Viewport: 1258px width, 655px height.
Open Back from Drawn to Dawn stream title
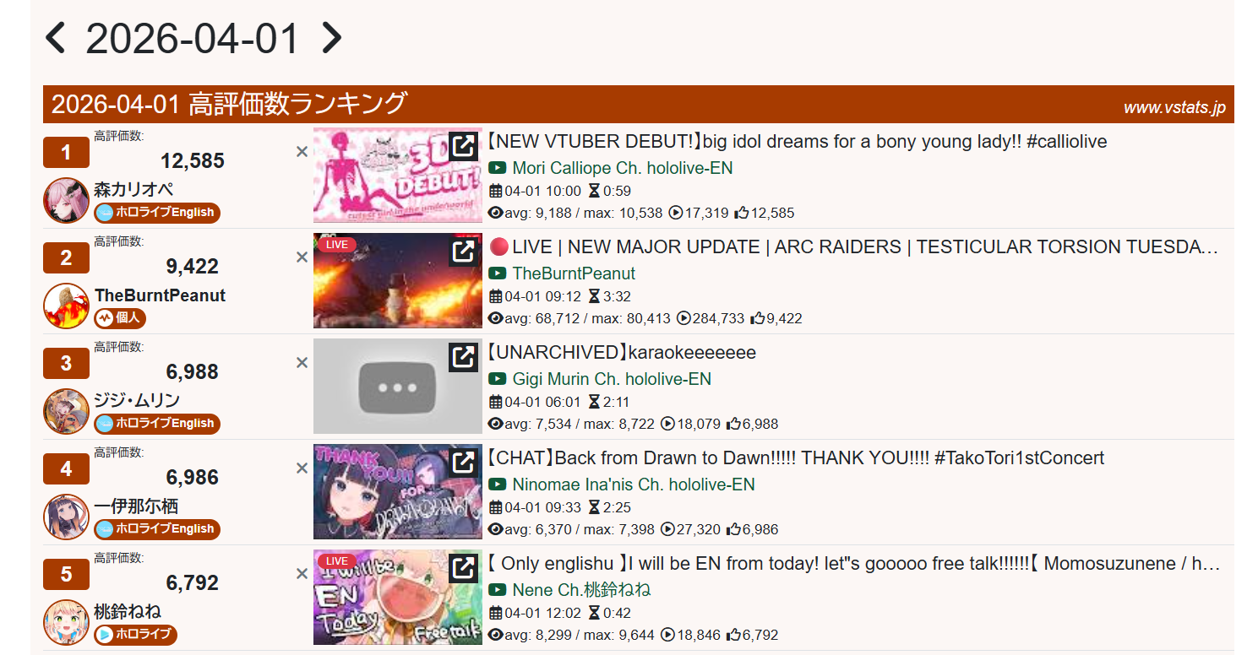click(x=796, y=458)
